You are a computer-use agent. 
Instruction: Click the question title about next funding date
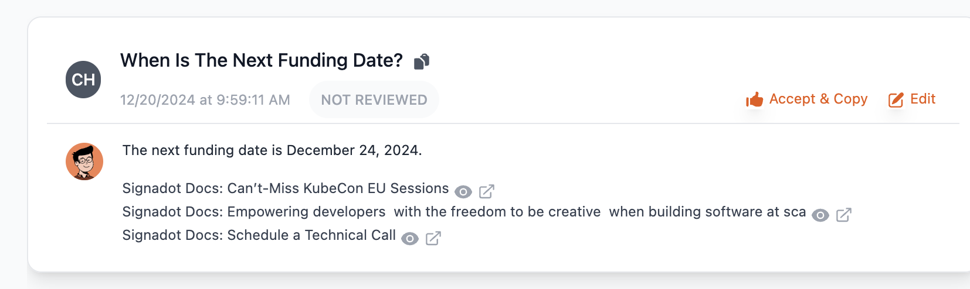[261, 60]
